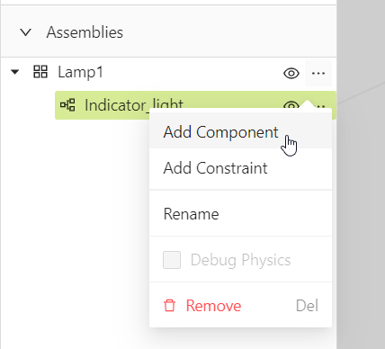Click the Debug Physics label text
This screenshot has height=349, width=385.
pos(241,260)
